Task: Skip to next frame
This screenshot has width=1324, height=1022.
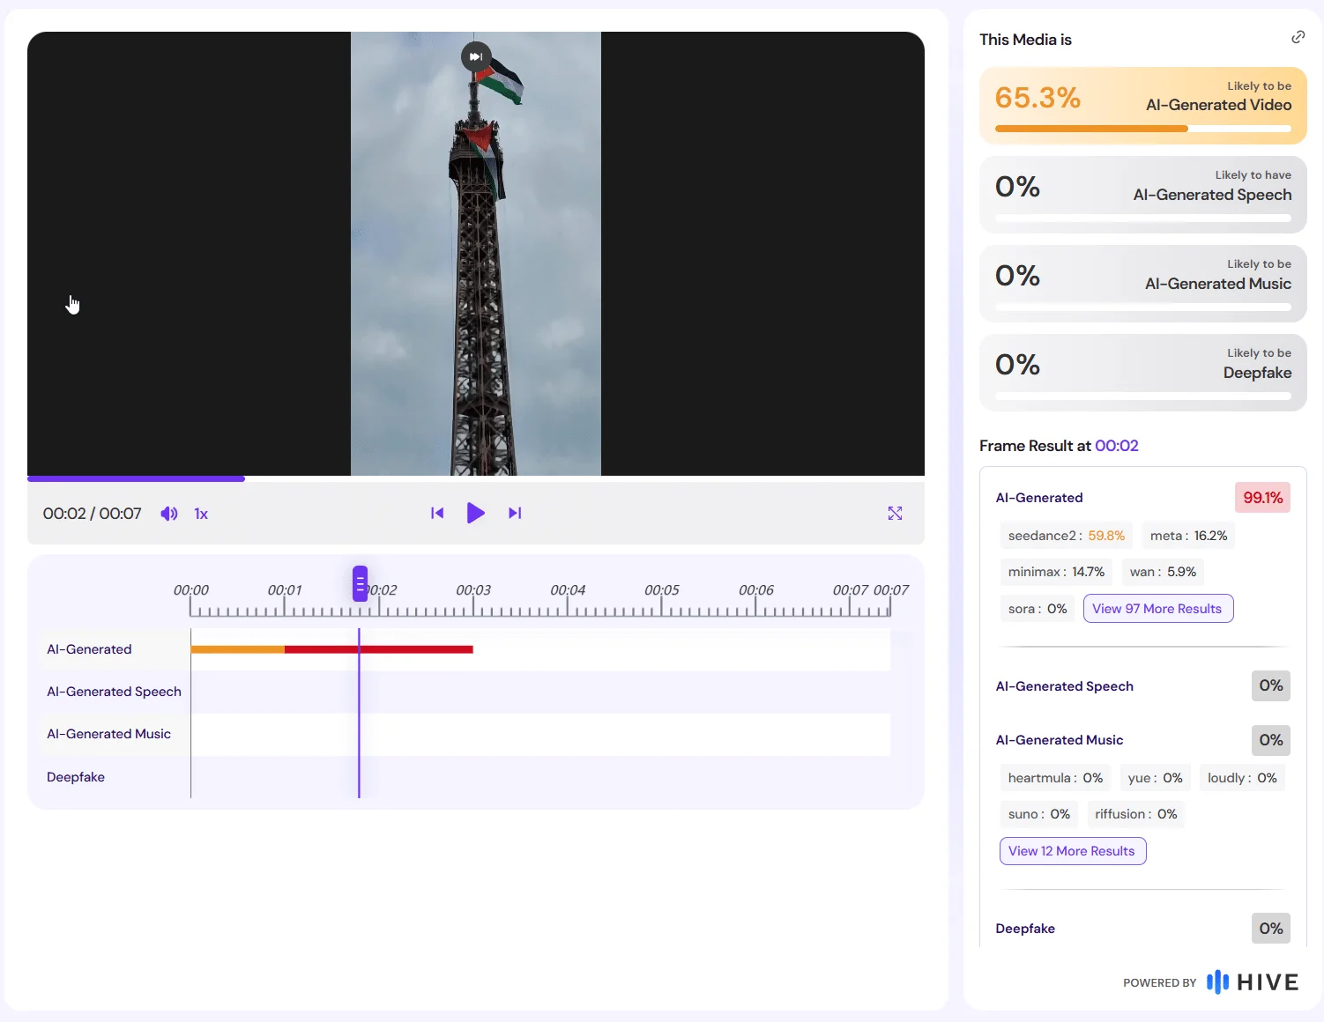Action: [x=515, y=513]
